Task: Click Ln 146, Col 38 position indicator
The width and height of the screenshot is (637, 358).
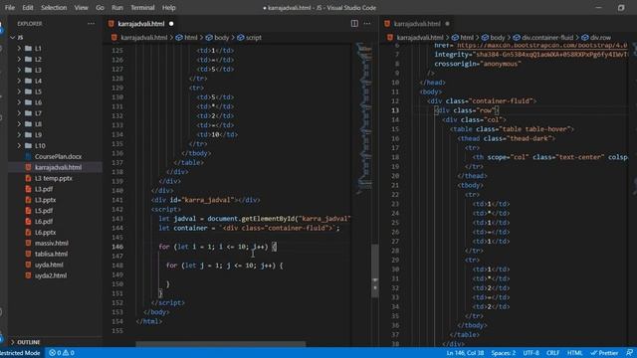Action: click(465, 353)
